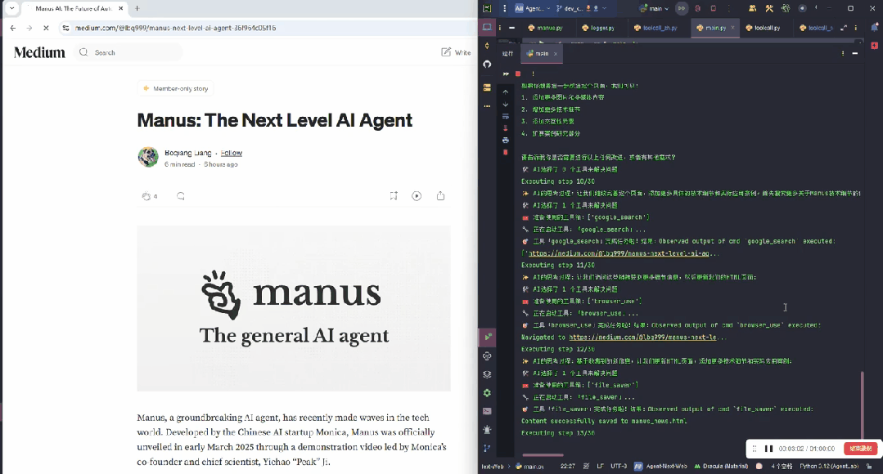The width and height of the screenshot is (883, 474).
Task: Open PyCharm Notifications bell icon
Action: click(875, 27)
